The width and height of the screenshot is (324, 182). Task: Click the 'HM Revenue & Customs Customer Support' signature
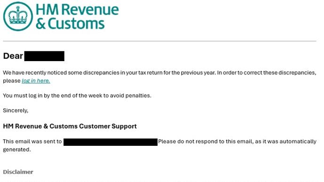point(70,126)
